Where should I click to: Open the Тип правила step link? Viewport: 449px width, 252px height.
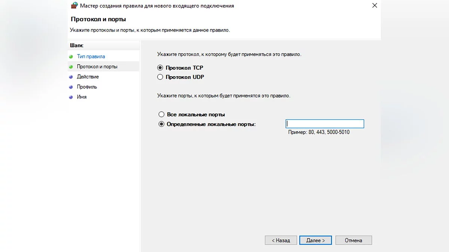point(91,57)
